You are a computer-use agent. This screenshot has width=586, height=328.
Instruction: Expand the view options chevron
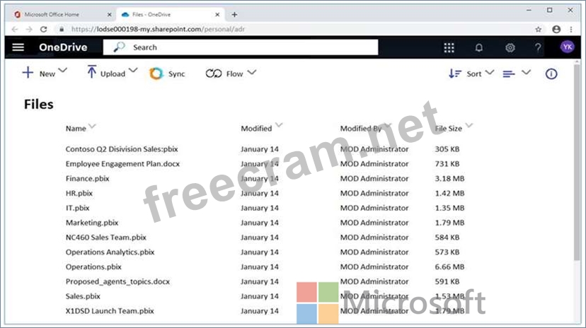pos(527,72)
